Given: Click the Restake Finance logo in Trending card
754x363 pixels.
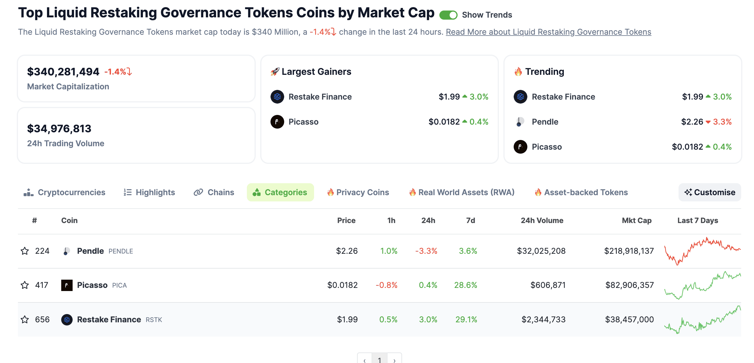Looking at the screenshot, I should (x=521, y=97).
